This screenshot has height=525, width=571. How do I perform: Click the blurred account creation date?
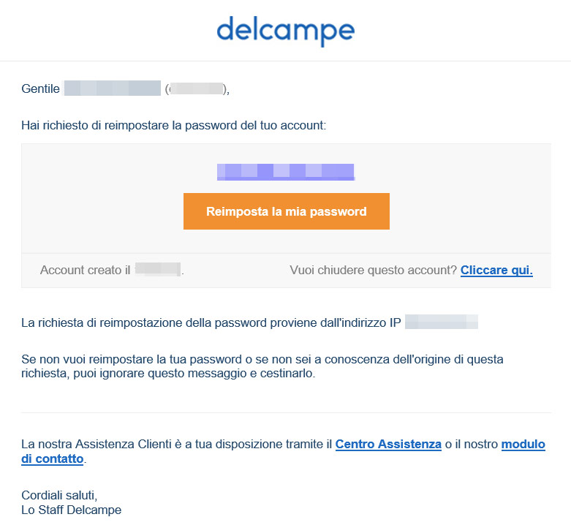(158, 270)
